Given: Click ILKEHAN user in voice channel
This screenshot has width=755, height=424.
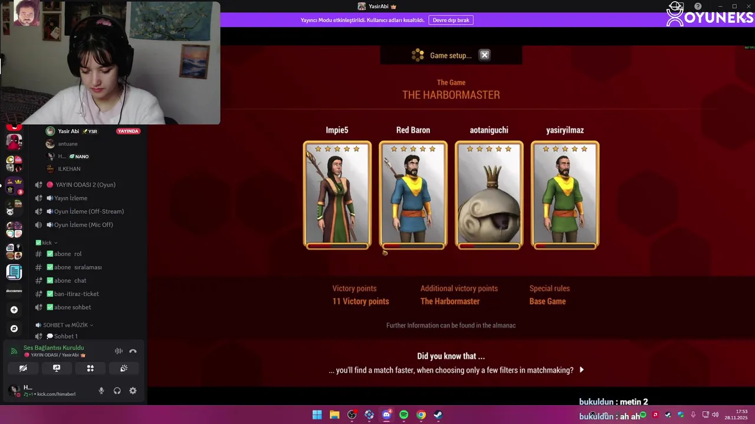Looking at the screenshot, I should click(x=69, y=169).
